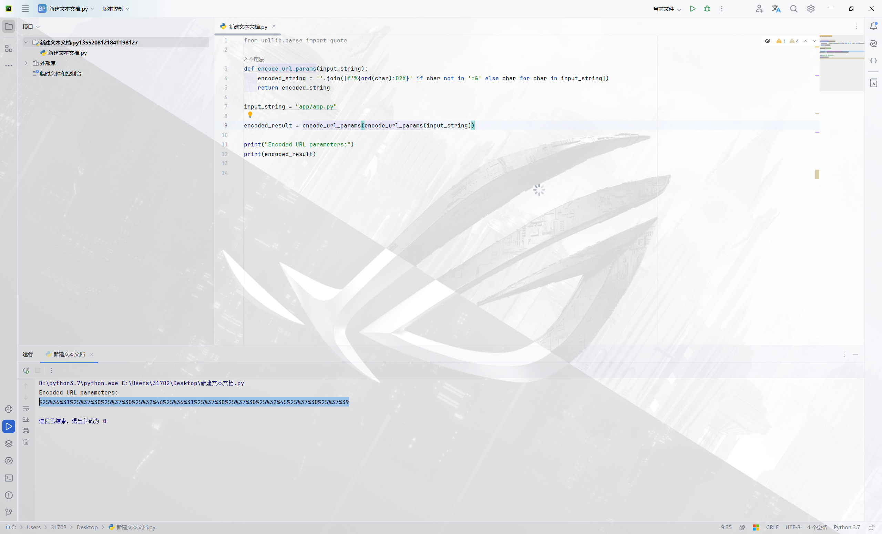Open Python Console tool window

[9, 409]
